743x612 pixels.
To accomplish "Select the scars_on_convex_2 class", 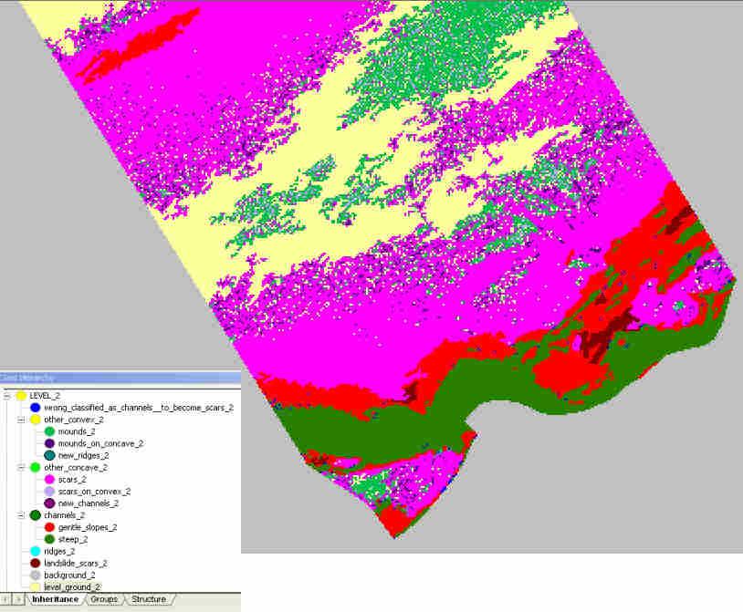I will click(x=94, y=492).
